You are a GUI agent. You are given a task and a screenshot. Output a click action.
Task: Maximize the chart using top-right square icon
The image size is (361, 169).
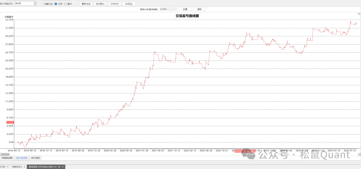[359, 14]
